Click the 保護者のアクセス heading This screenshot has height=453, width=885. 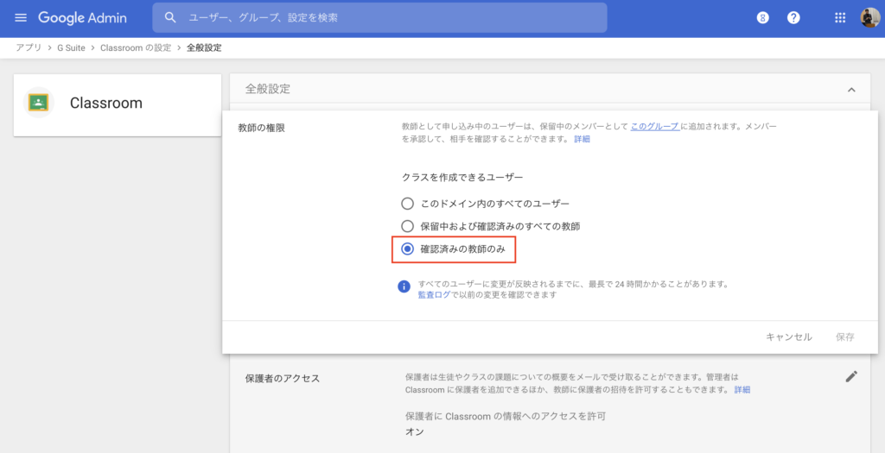283,378
